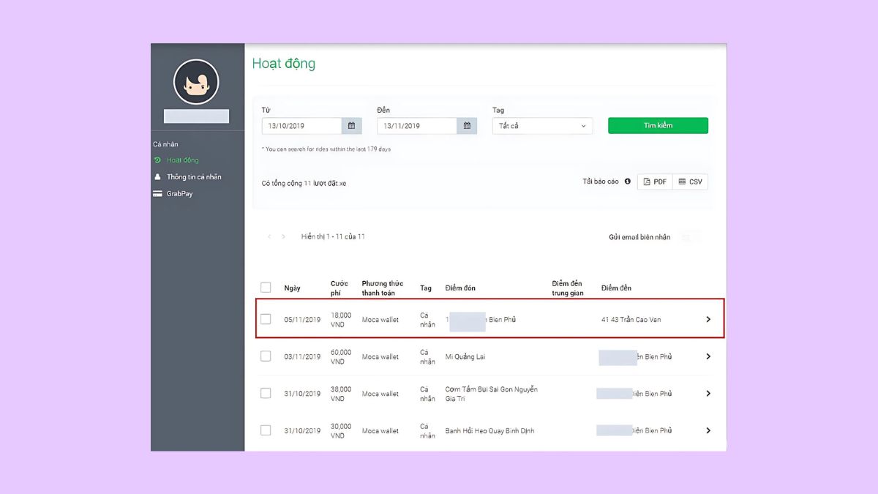Click the Tìm kiếm search button
Screen dimensions: 878x494
tap(658, 126)
